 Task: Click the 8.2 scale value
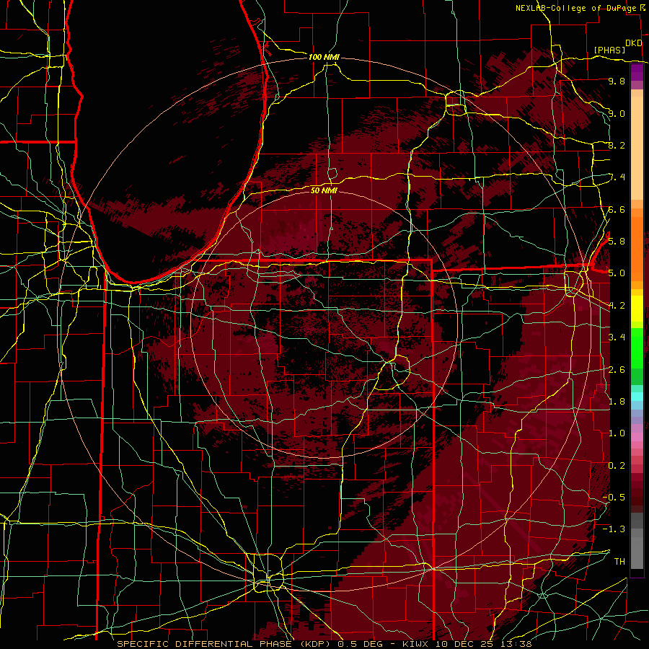[x=617, y=145]
